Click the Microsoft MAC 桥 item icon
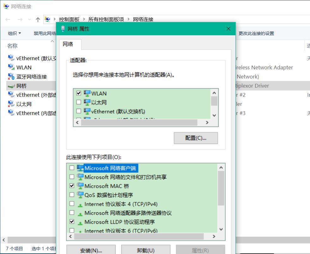Screen dimensions: 310x254 [80, 186]
